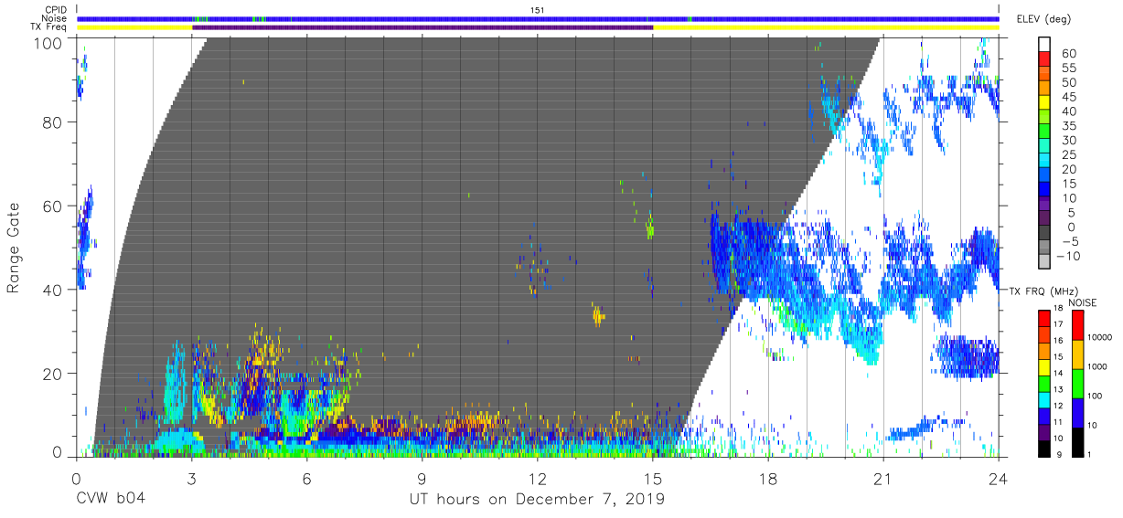Click Range Gate axis tick '80'
This screenshot has height=518, width=1123.
click(52, 122)
